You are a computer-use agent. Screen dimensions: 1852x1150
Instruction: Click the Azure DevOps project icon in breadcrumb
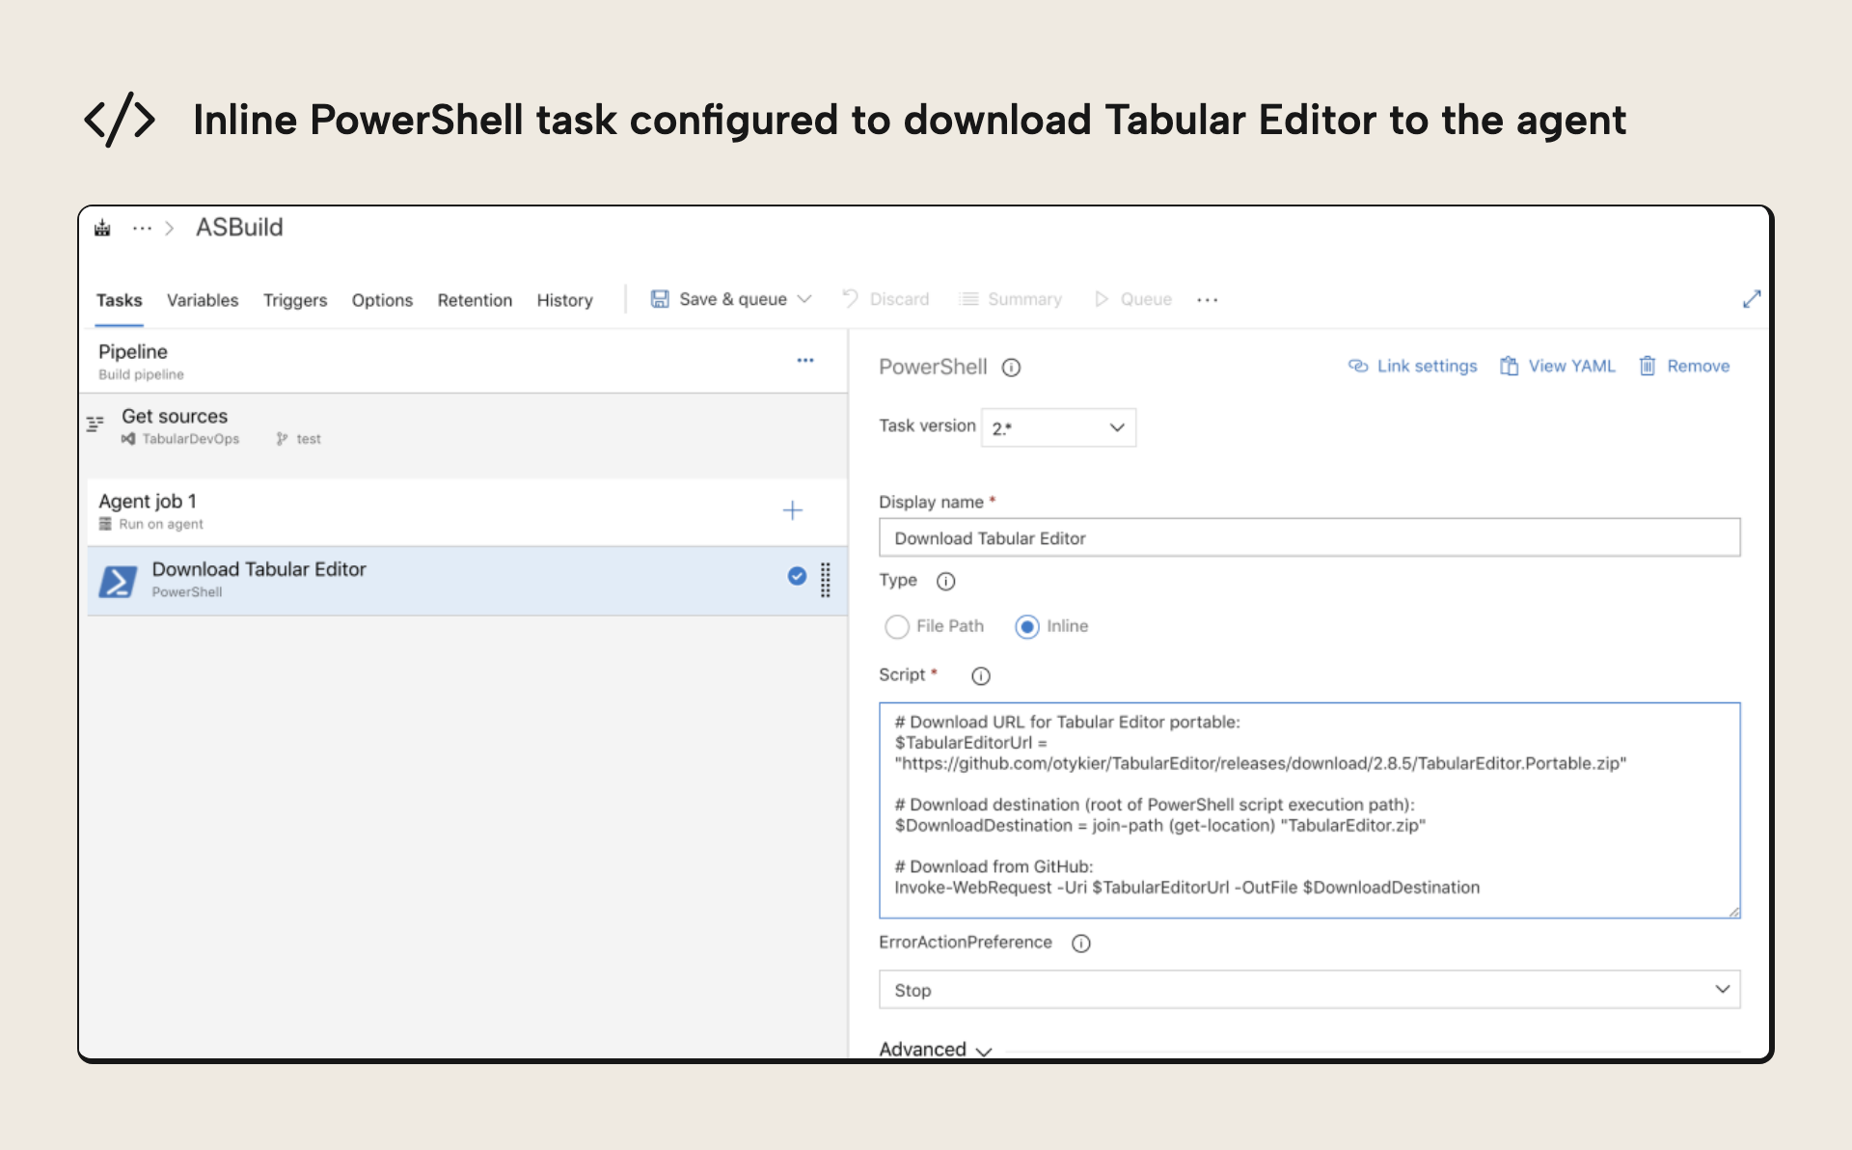coord(102,229)
